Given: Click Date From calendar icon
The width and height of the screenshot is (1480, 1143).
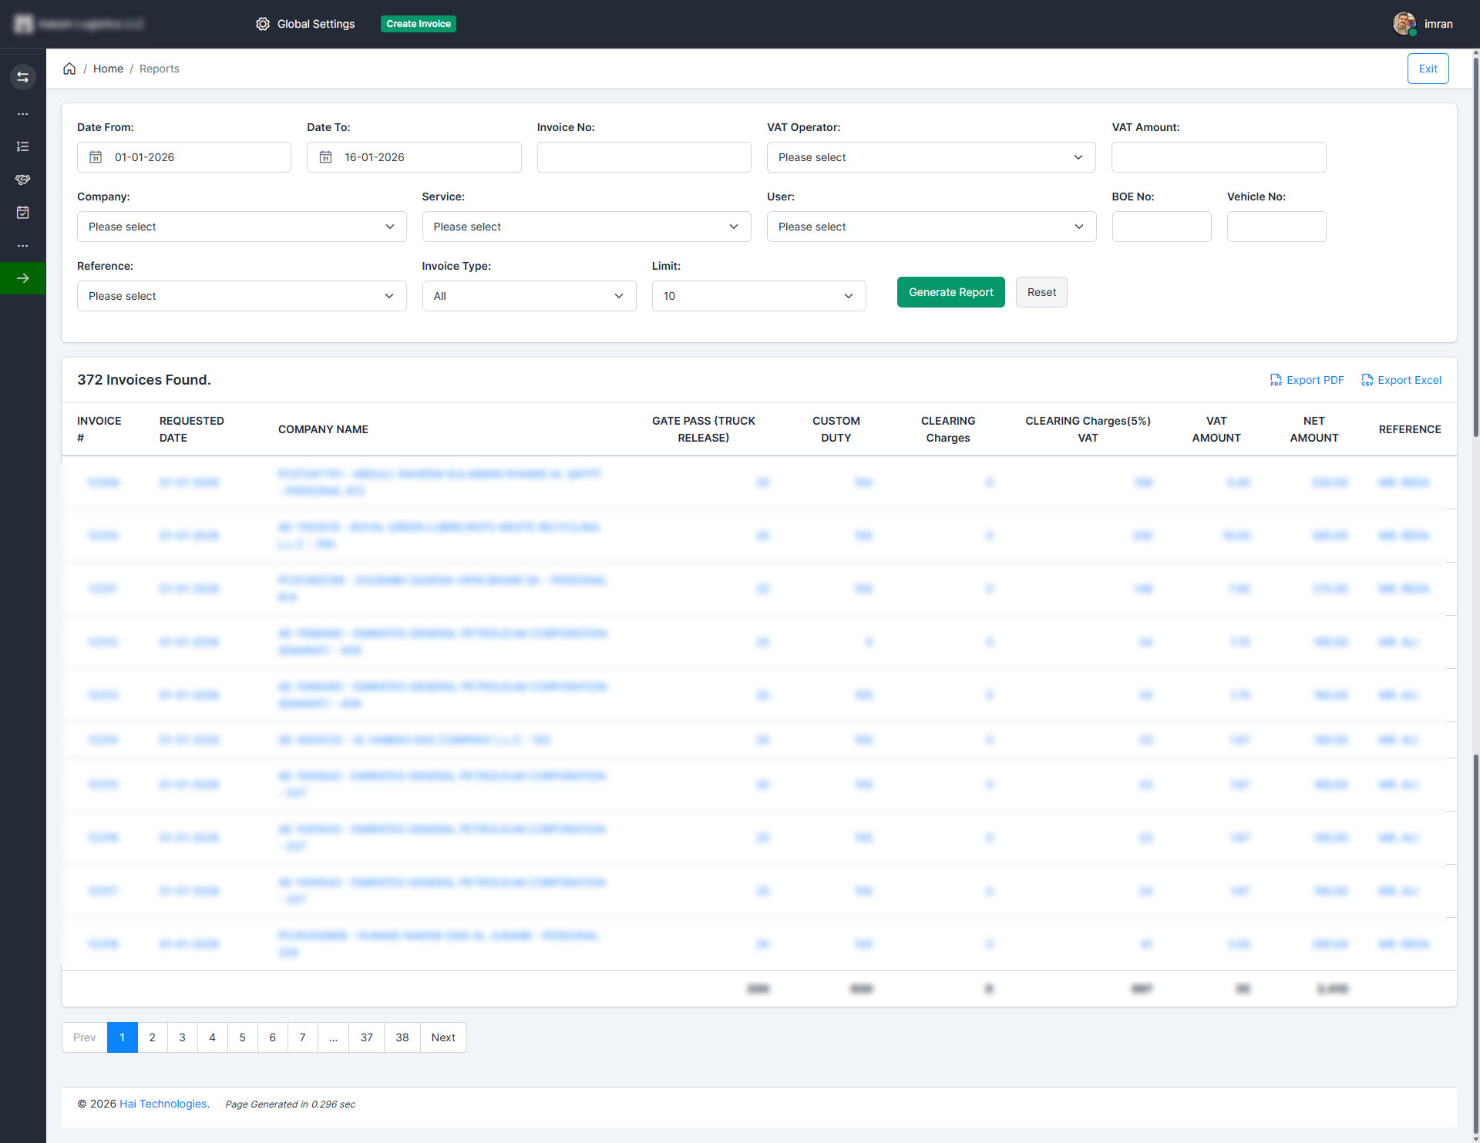Looking at the screenshot, I should [96, 157].
